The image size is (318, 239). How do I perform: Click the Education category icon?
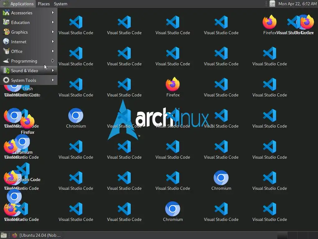tap(6, 22)
